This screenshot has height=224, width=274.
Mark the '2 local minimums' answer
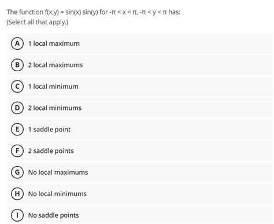[x=55, y=108]
